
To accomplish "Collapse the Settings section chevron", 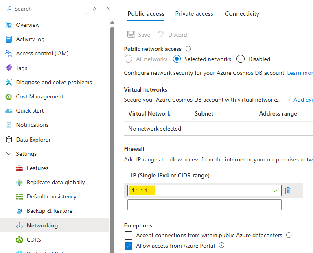I will pos(9,154).
